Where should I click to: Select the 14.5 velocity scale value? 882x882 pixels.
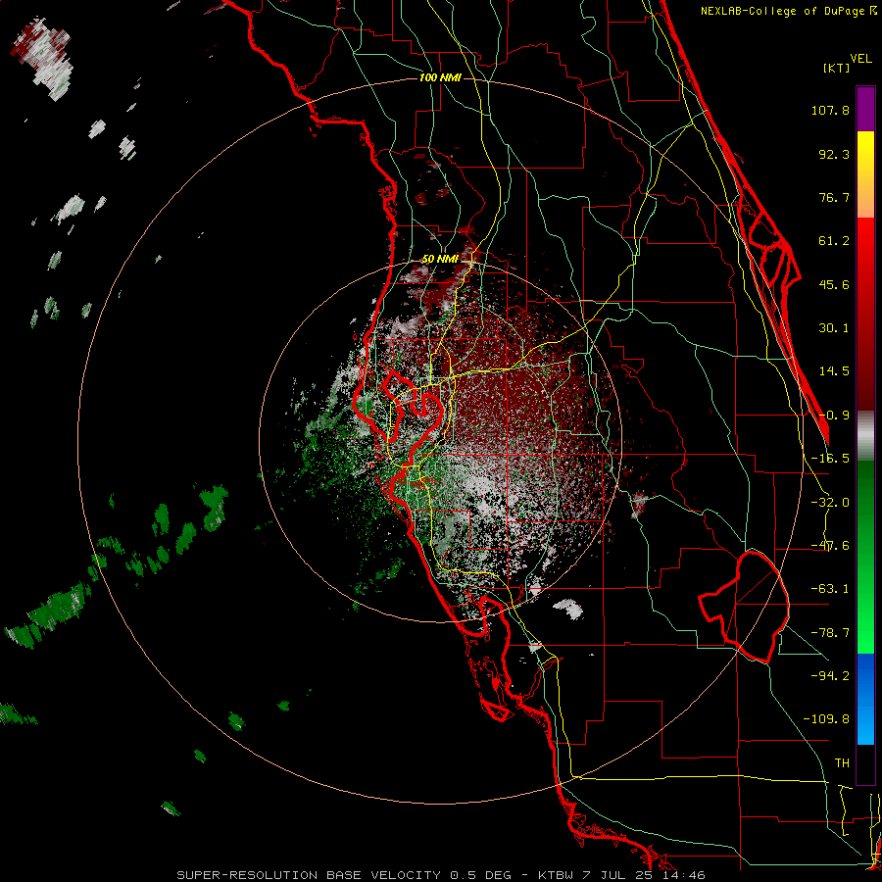(x=834, y=371)
